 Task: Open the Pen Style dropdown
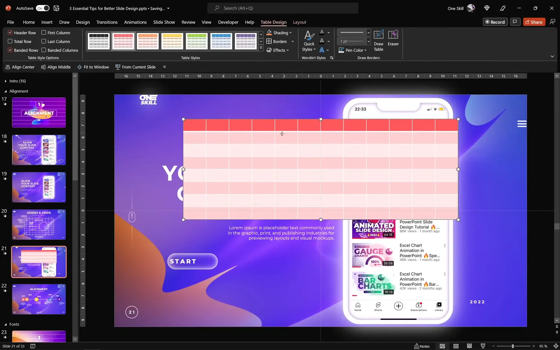tap(368, 32)
